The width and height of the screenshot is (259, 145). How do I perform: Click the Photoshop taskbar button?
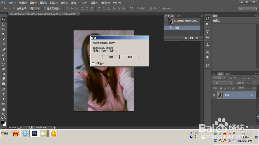tap(34, 133)
